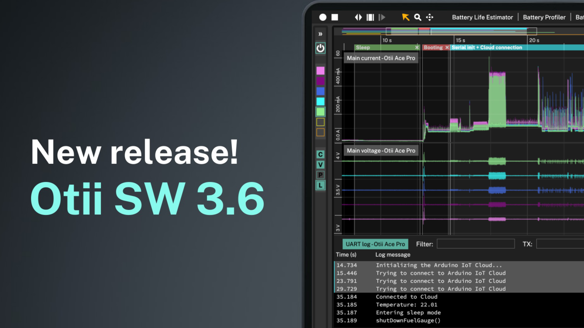Click the stop square button
Screen dimensions: 584x328
335,17
